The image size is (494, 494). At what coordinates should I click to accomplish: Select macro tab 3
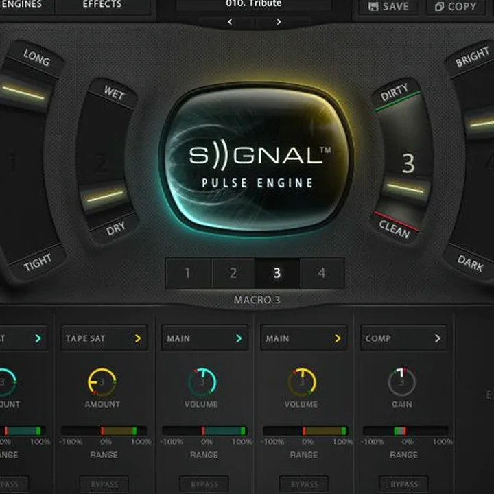pos(277,273)
